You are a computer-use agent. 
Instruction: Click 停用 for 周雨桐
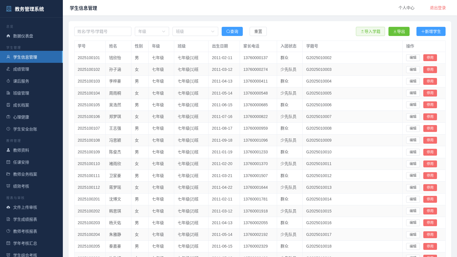(430, 93)
